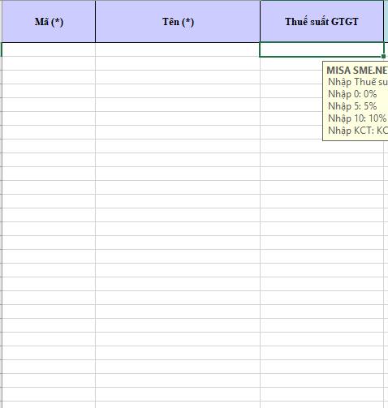This screenshot has height=408, width=388.
Task: Select the bottom visible cell in Tên (*) column
Action: tap(178, 405)
